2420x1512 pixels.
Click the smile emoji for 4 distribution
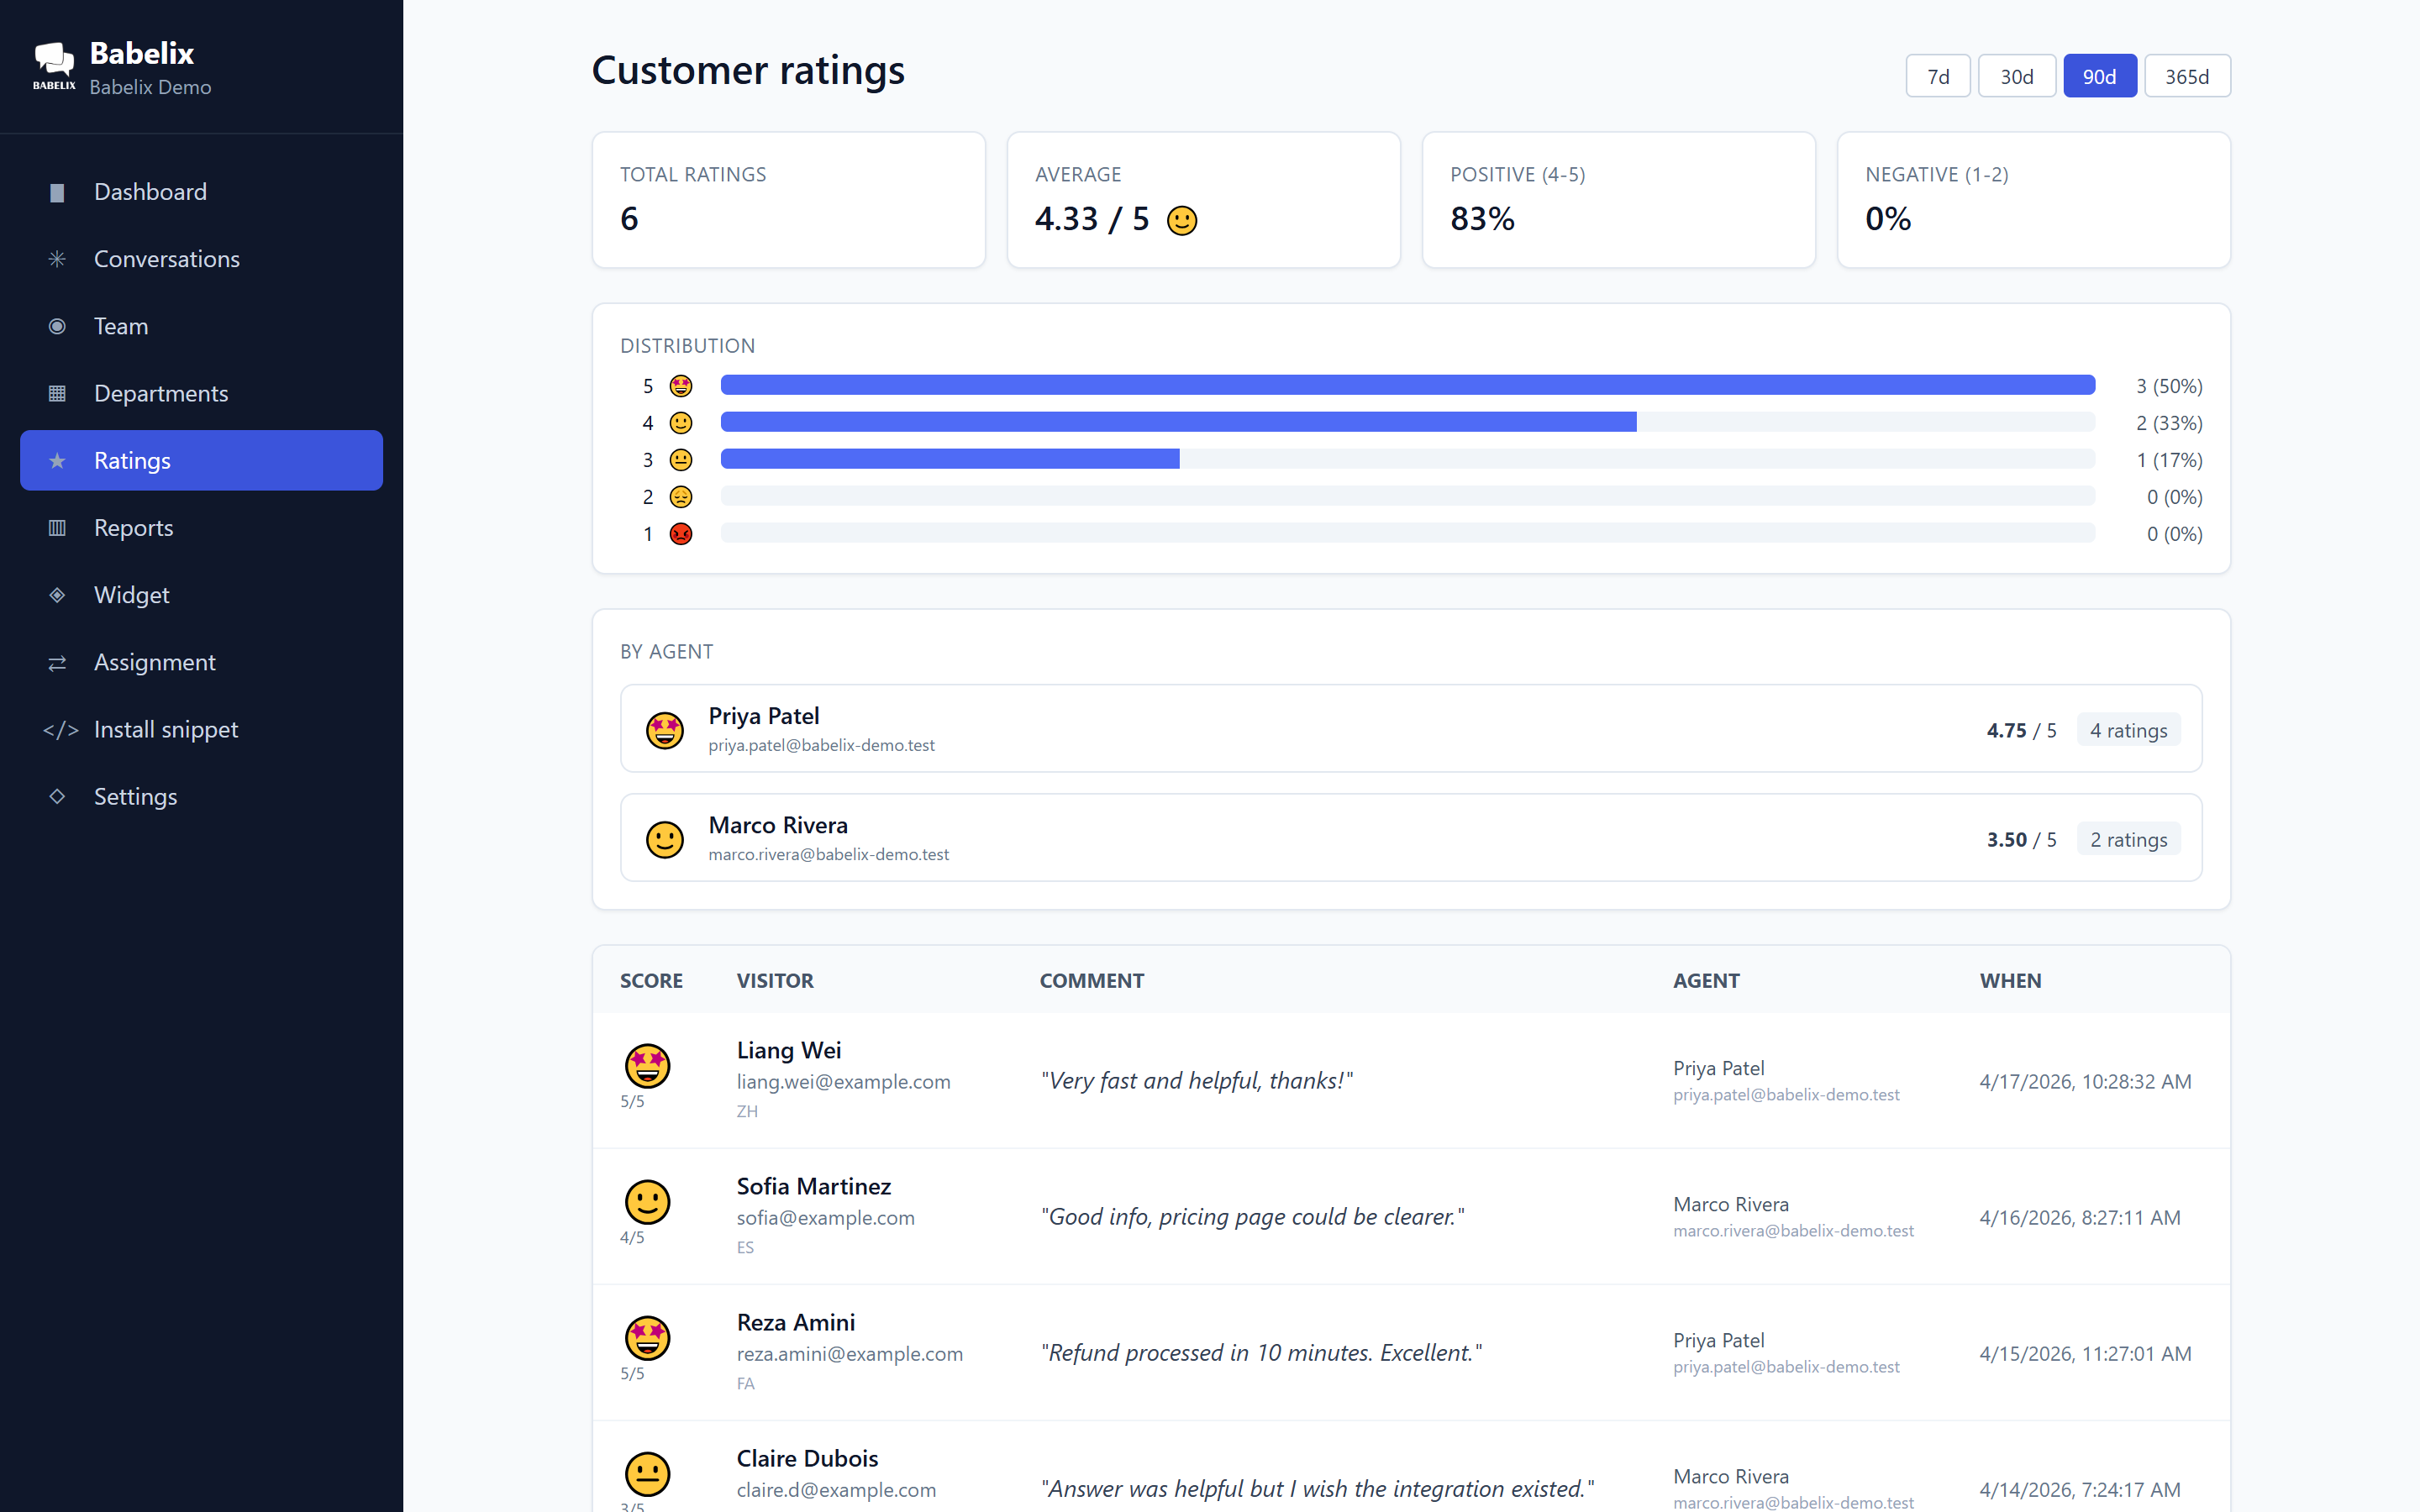(x=681, y=423)
